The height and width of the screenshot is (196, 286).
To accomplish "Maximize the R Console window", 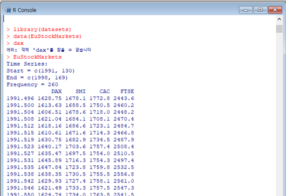I will tap(261, 10).
